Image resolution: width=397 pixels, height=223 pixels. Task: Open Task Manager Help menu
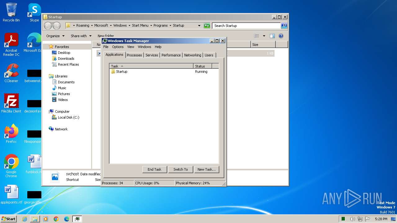158,47
